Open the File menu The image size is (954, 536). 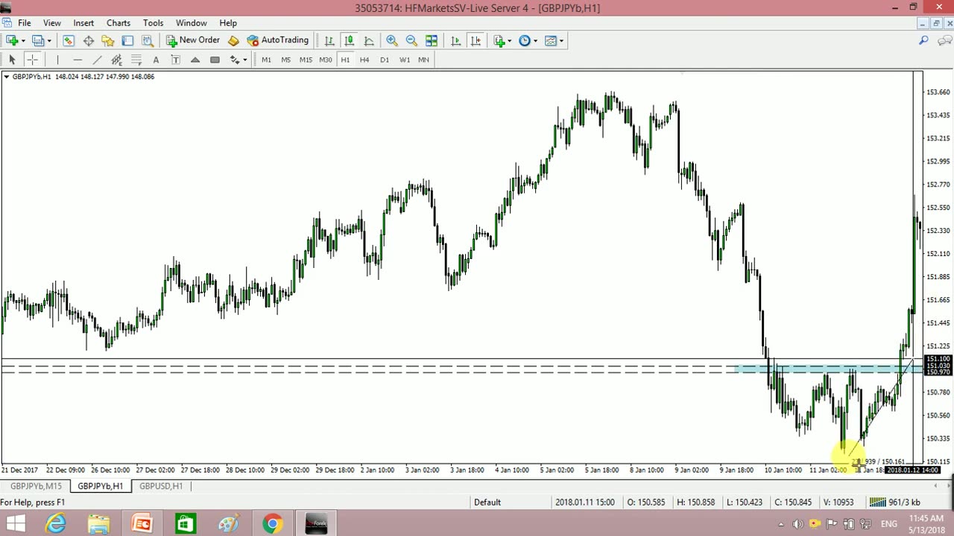pyautogui.click(x=25, y=23)
